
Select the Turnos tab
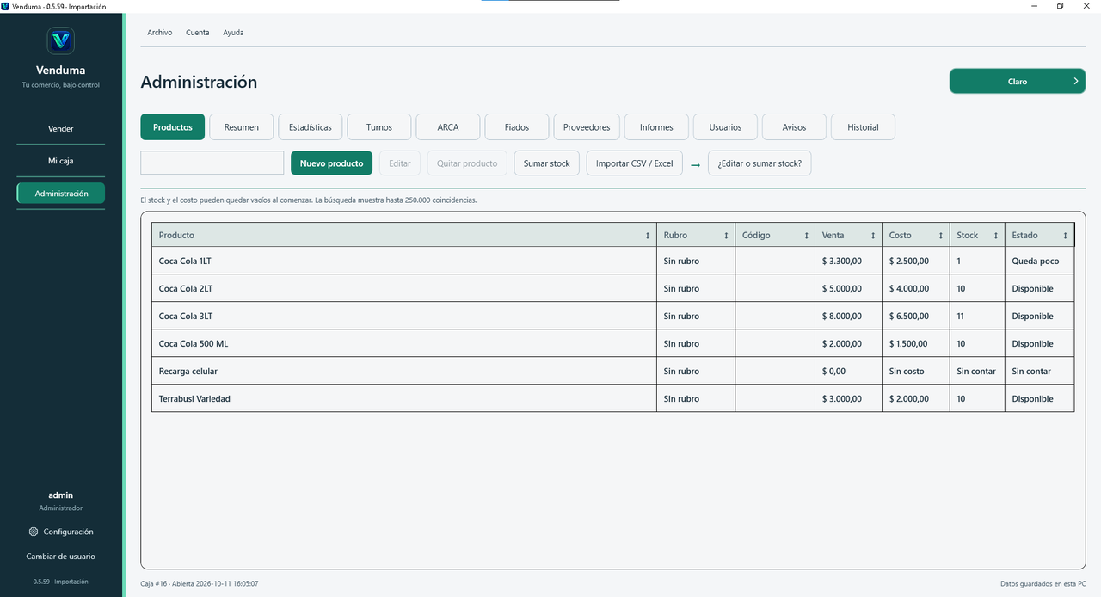click(379, 127)
